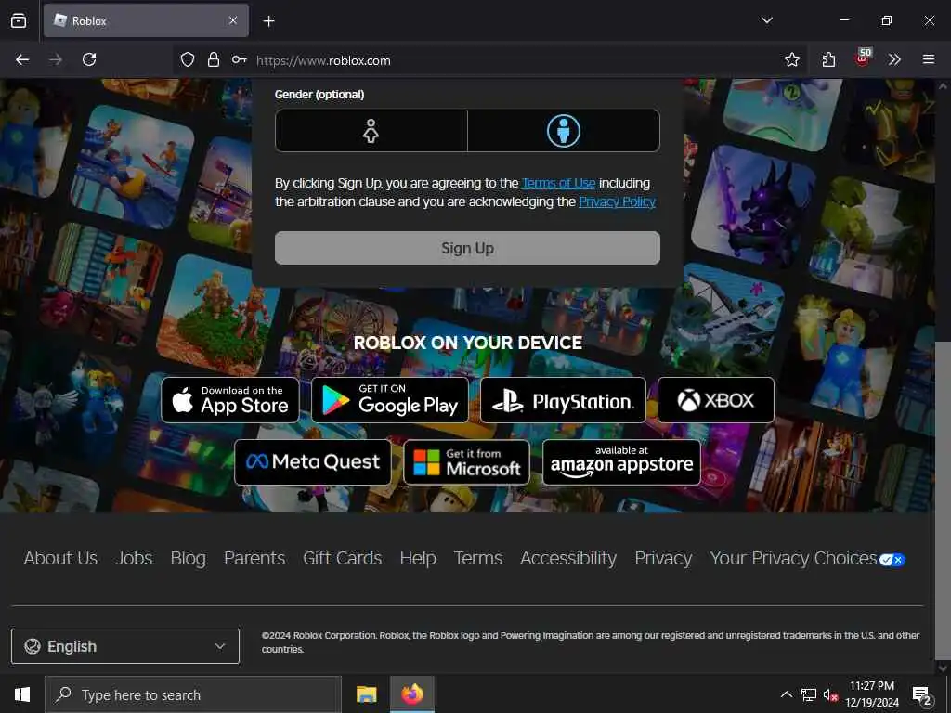Viewport: 951px width, 713px height.
Task: Open the Help footer link
Action: tap(418, 558)
